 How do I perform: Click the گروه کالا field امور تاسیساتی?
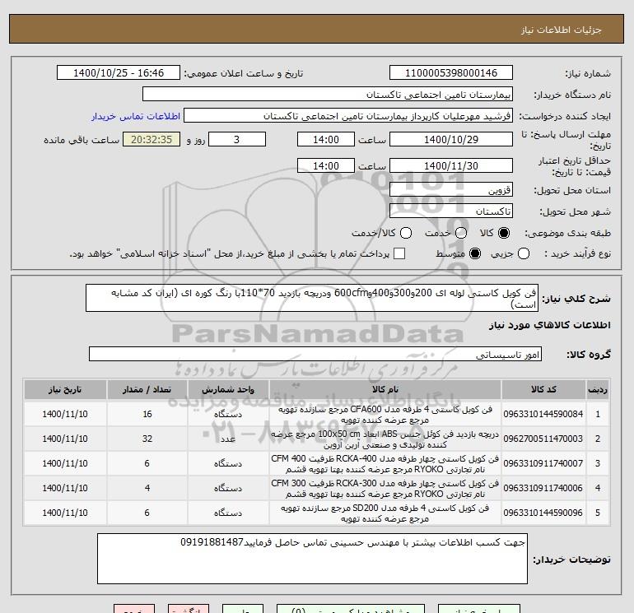coord(315,355)
